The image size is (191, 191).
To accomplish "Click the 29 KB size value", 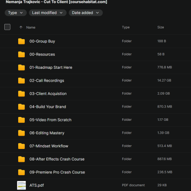I will [162, 185].
